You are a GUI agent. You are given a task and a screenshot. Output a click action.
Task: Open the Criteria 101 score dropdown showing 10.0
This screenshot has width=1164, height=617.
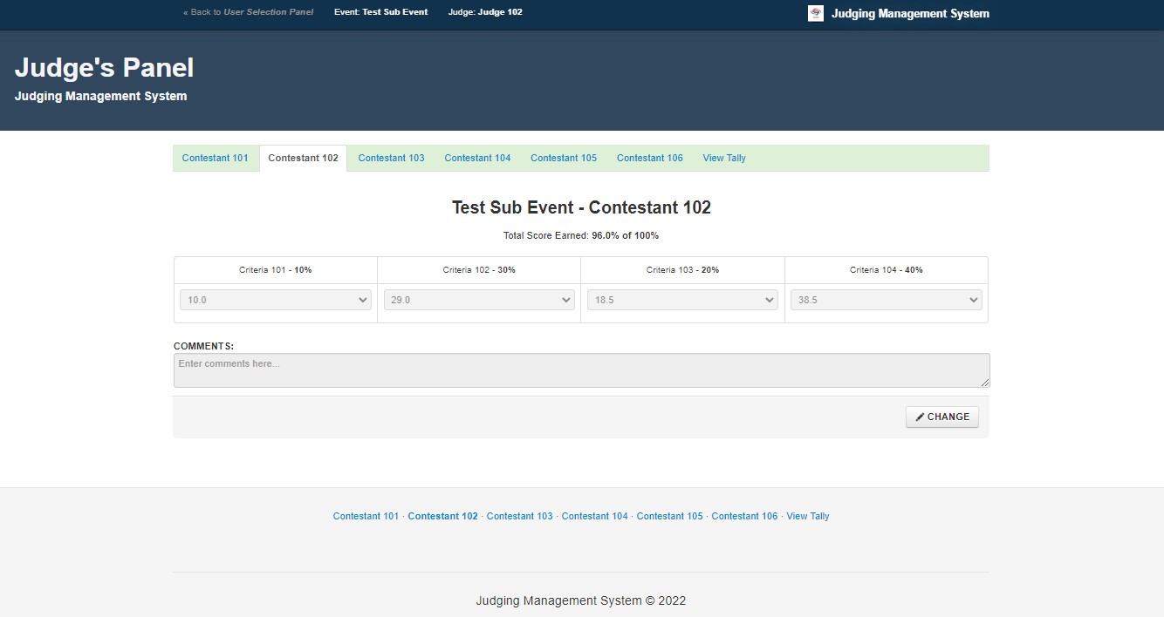coord(276,300)
